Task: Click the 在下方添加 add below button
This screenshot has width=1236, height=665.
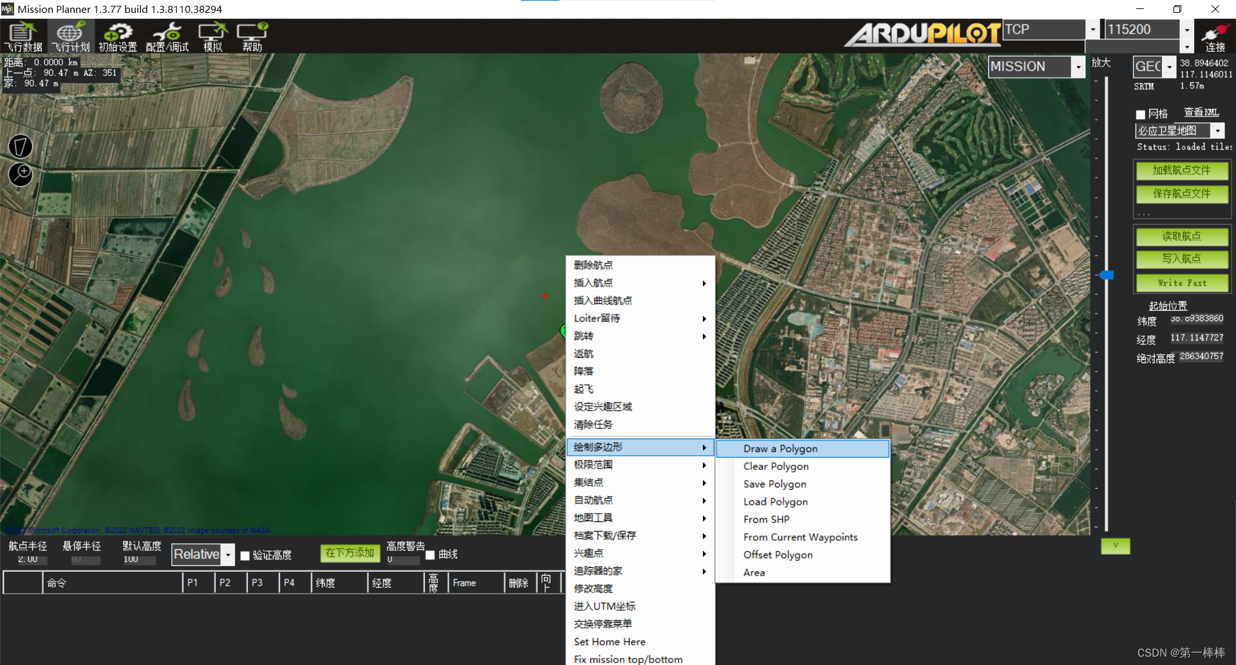Action: tap(350, 553)
